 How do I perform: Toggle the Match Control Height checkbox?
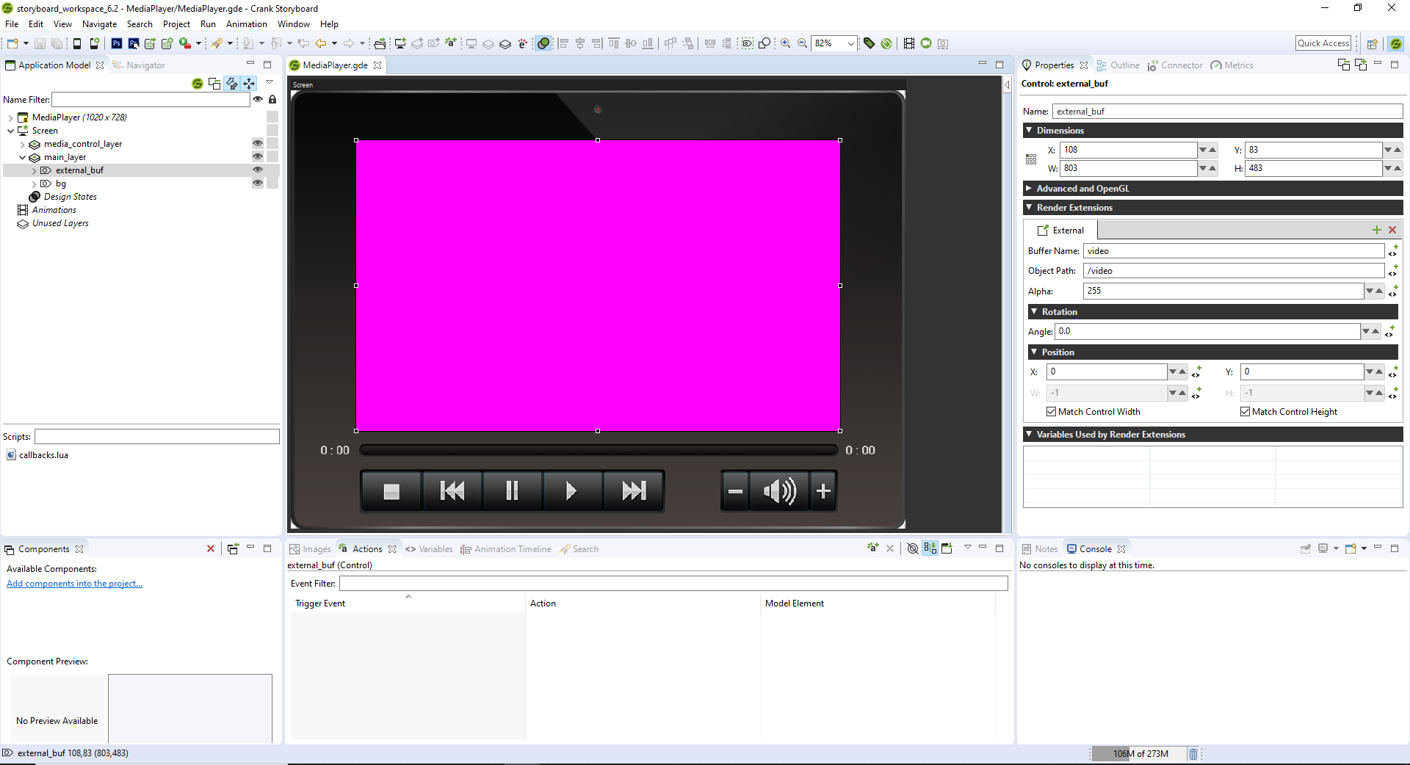[x=1245, y=412]
